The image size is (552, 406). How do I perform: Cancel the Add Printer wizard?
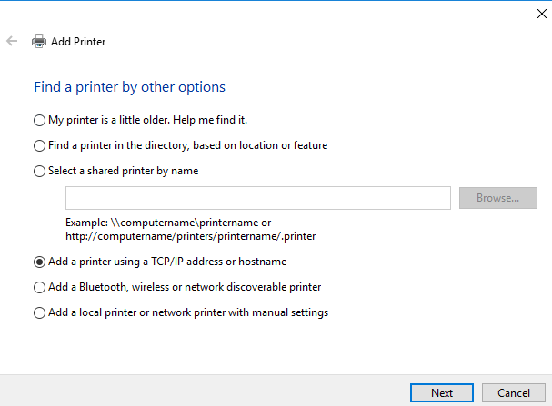tap(514, 392)
